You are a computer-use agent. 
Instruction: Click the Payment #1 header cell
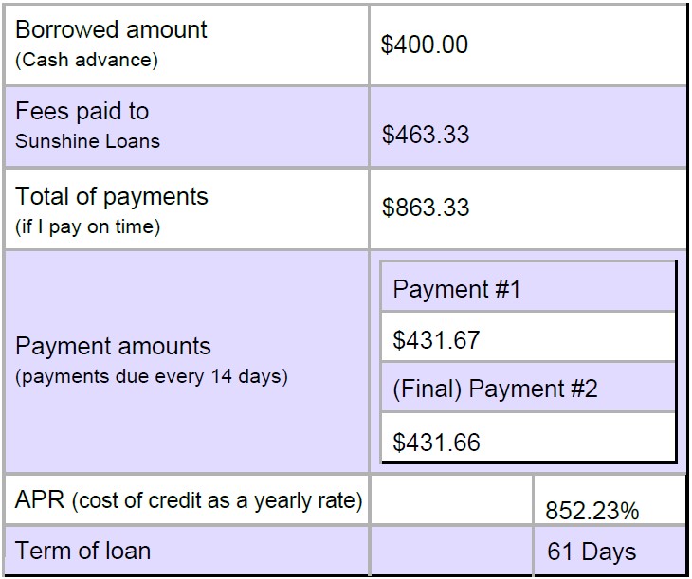528,287
